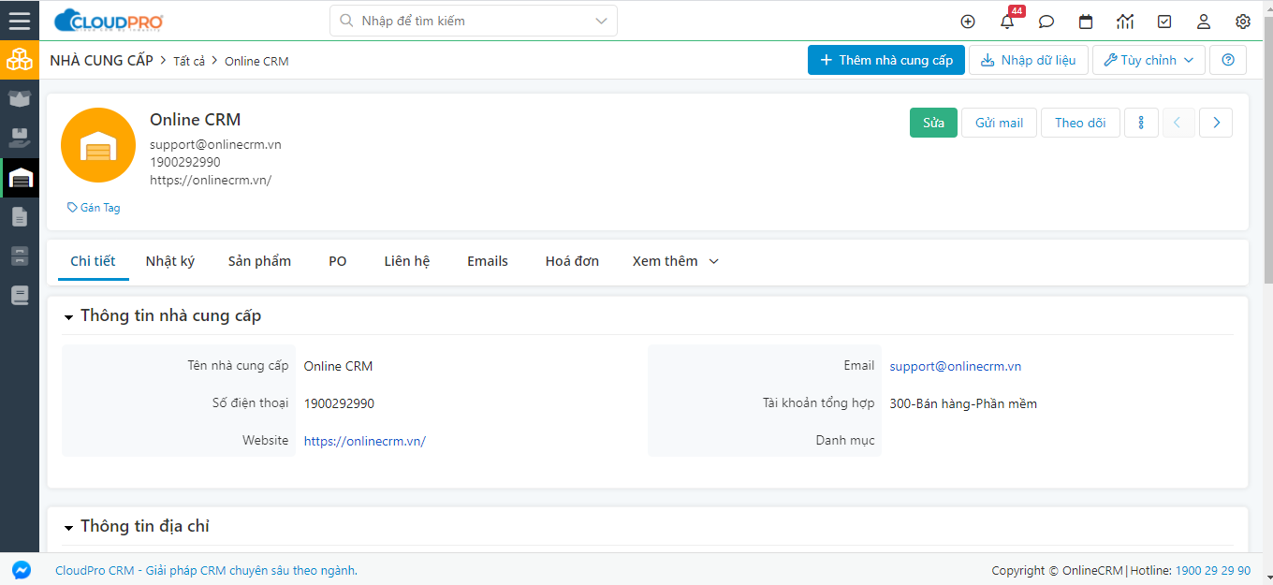This screenshot has height=585, width=1273.
Task: Click the orange stacked-cubes module icon
Action: click(20, 60)
